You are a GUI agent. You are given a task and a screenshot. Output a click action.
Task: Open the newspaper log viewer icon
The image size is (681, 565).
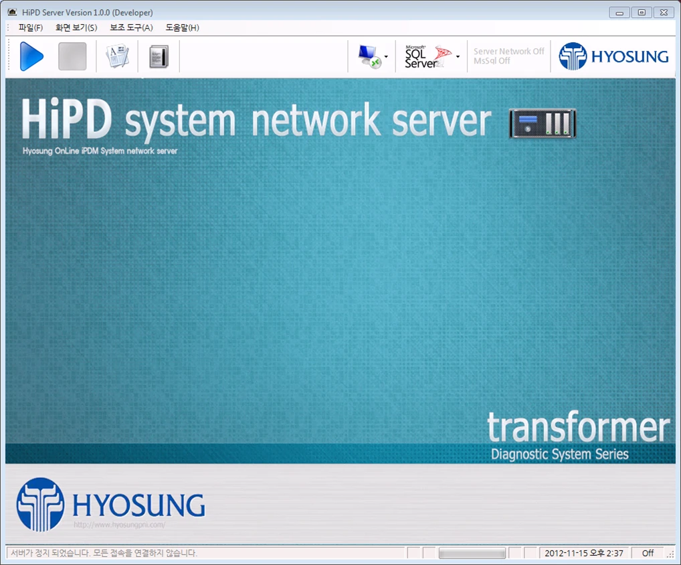pos(117,56)
